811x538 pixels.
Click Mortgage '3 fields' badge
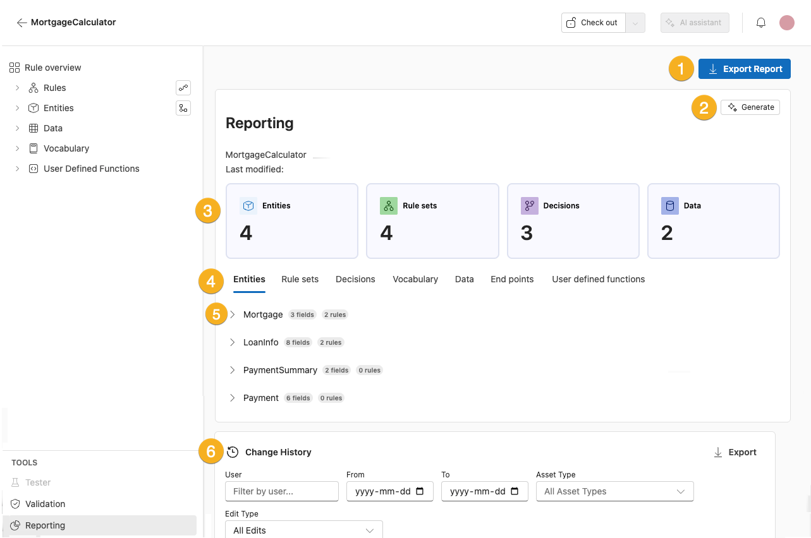coord(302,314)
